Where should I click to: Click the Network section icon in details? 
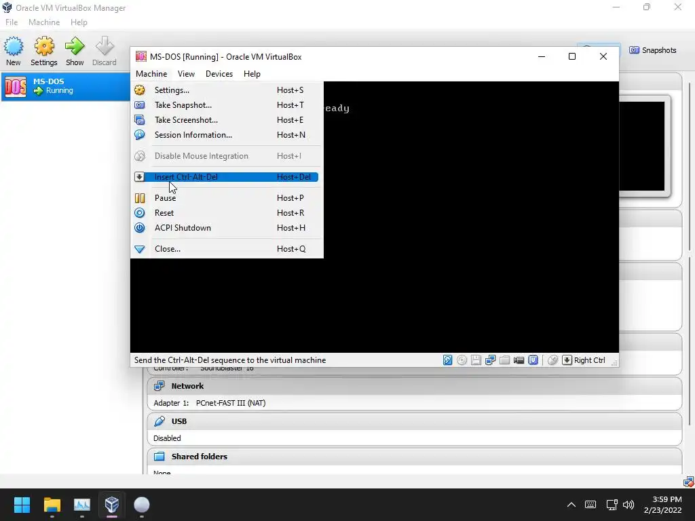tap(159, 386)
